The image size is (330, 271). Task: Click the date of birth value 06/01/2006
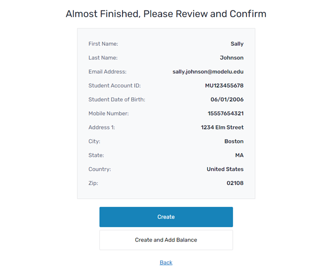point(227,100)
